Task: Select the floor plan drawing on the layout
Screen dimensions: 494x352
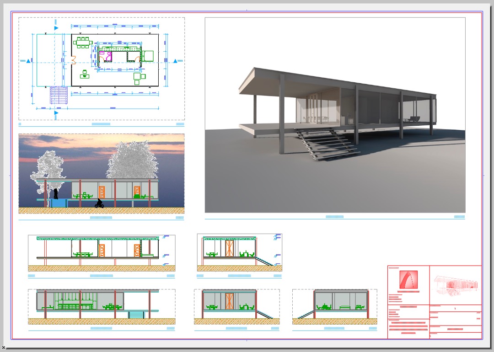Action: tap(102, 69)
